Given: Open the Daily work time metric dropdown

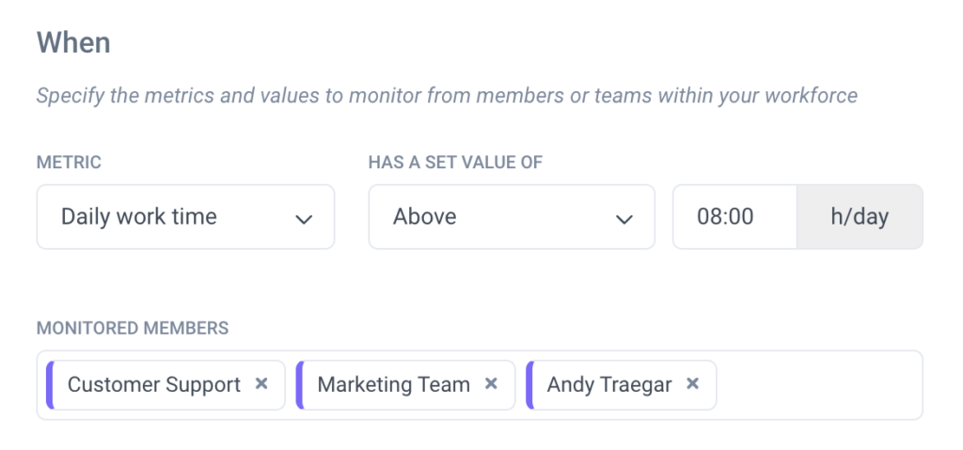Looking at the screenshot, I should (185, 217).
